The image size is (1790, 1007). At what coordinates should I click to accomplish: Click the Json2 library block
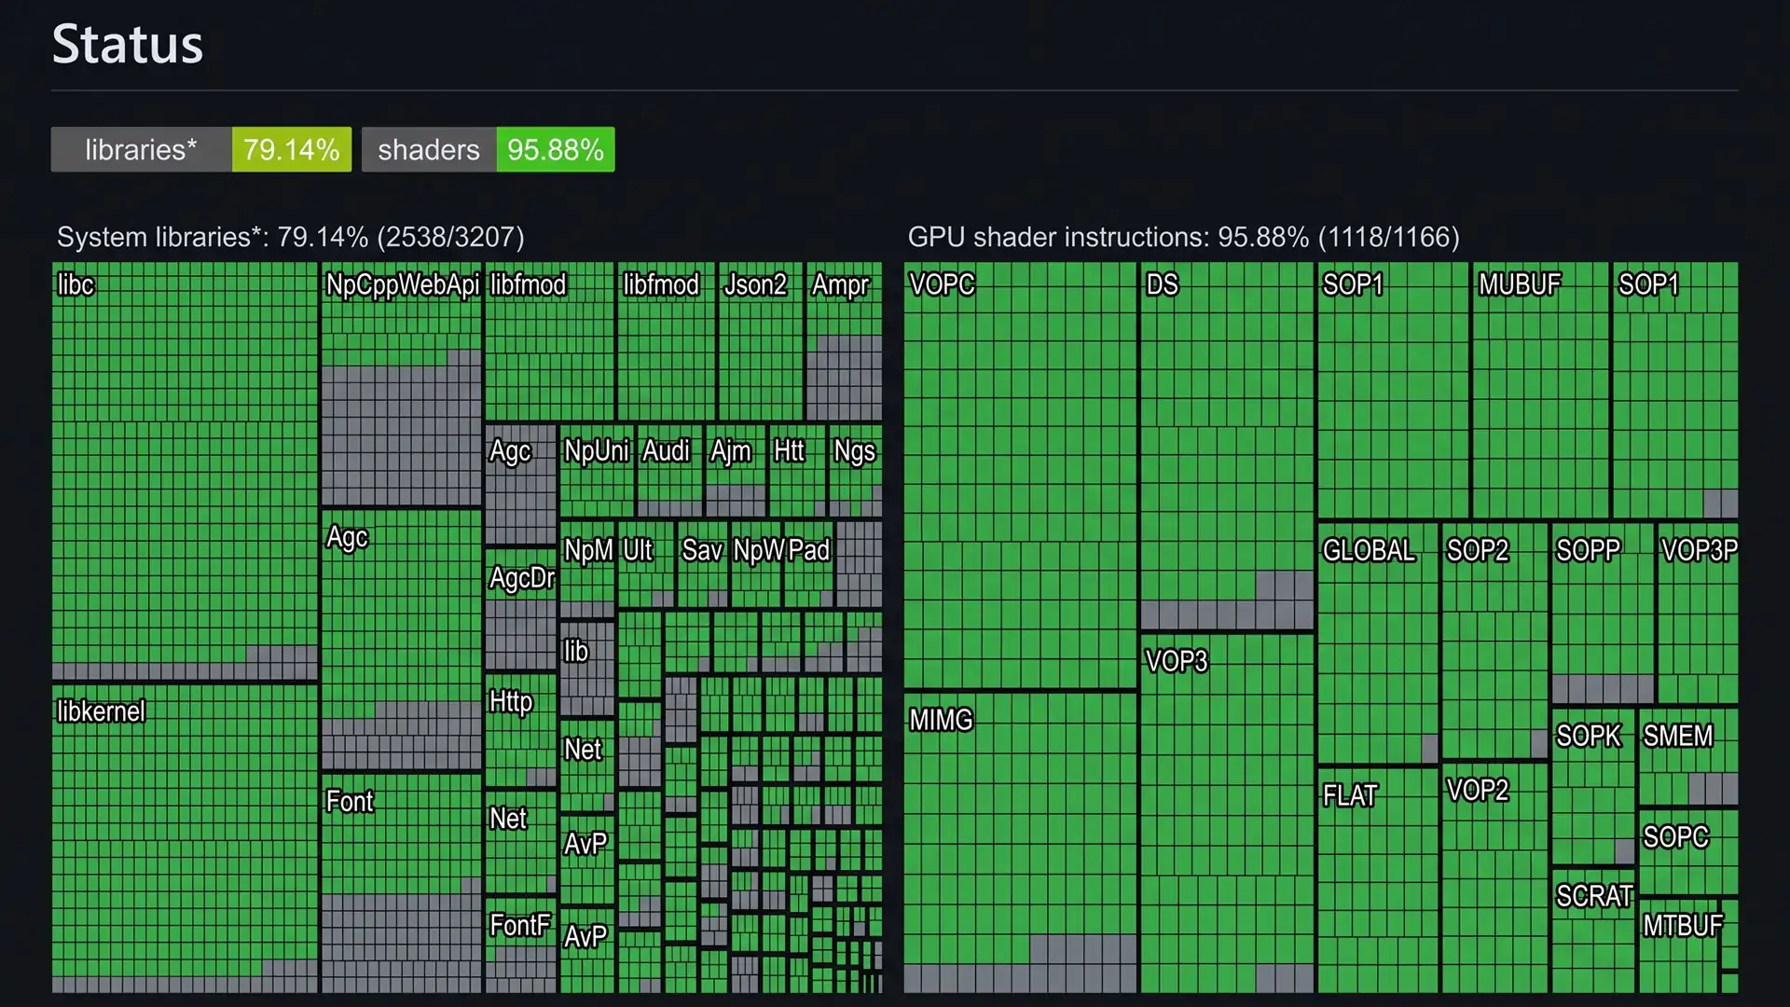click(761, 341)
